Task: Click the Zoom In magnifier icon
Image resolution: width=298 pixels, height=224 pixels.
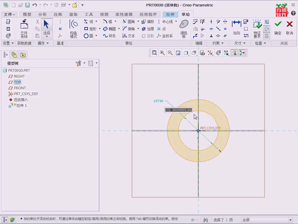Action: (x=162, y=53)
